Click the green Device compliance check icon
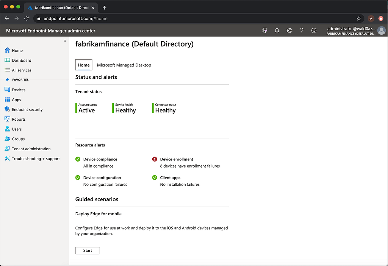Viewport: 388px width, 266px height. tap(78, 159)
